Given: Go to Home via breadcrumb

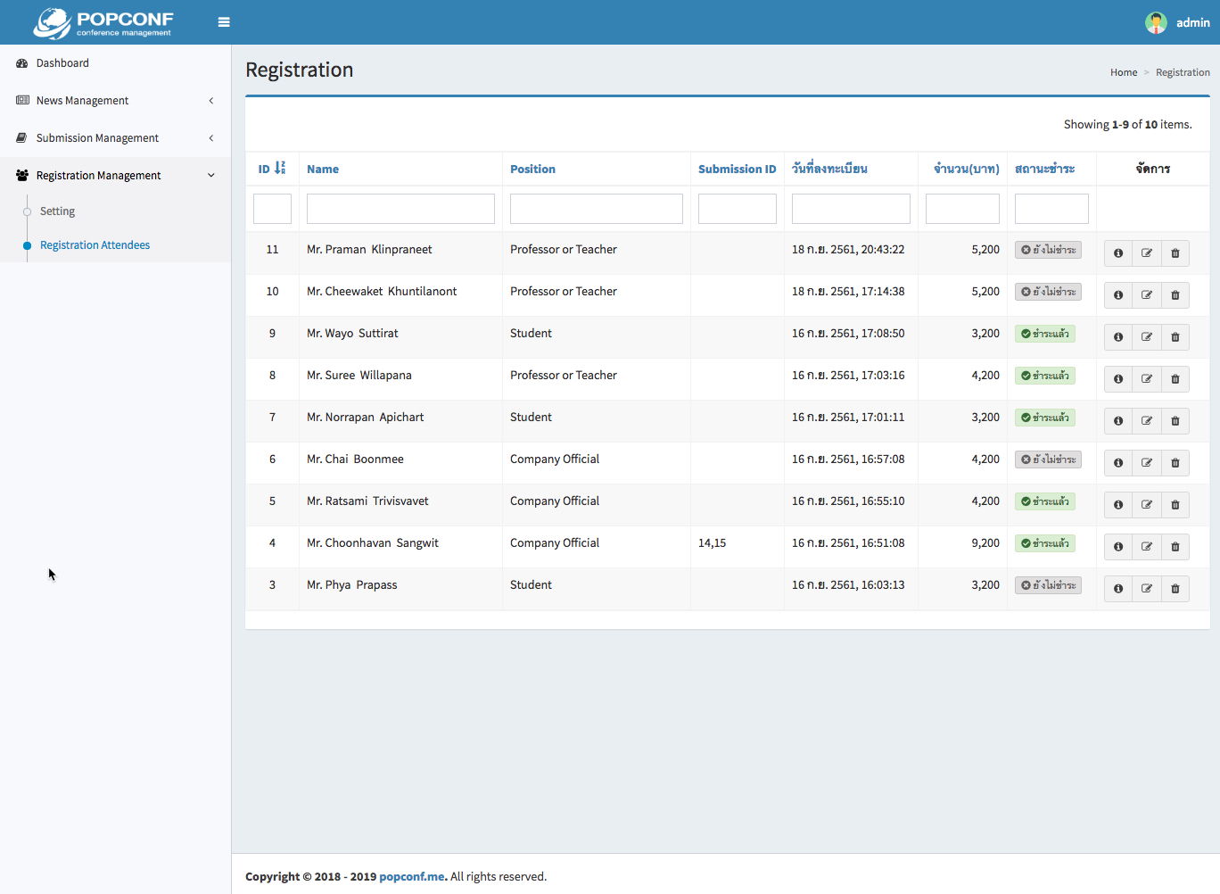Looking at the screenshot, I should 1123,73.
